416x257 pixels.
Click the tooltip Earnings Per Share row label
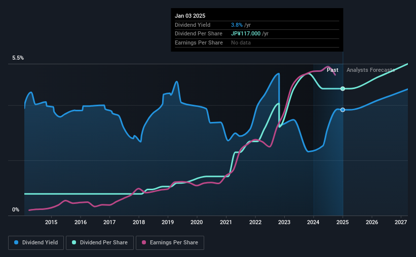199,42
